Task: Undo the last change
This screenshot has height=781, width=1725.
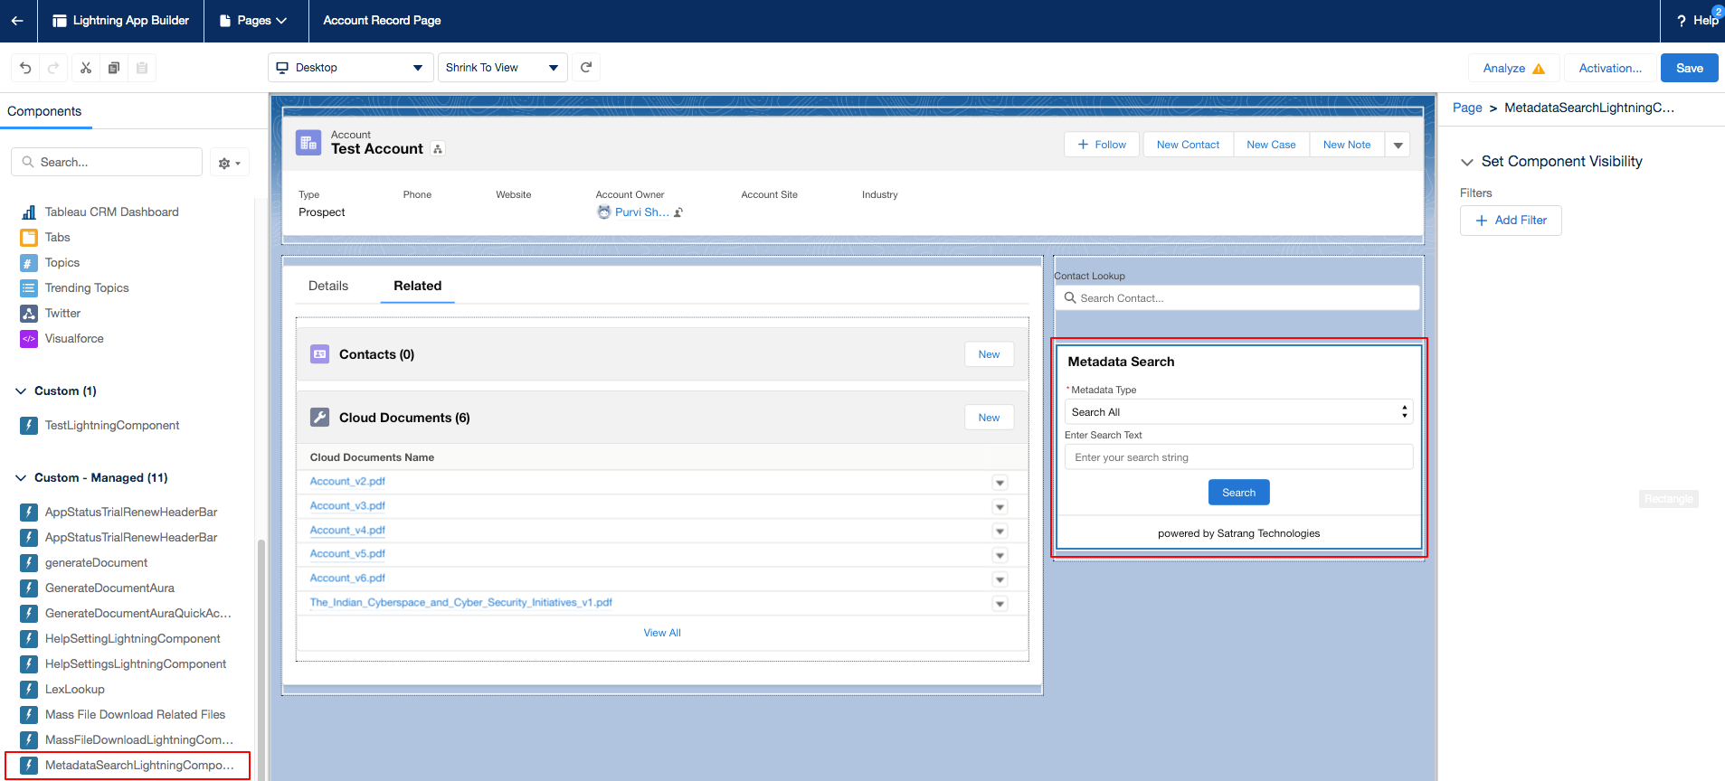Action: pyautogui.click(x=25, y=68)
